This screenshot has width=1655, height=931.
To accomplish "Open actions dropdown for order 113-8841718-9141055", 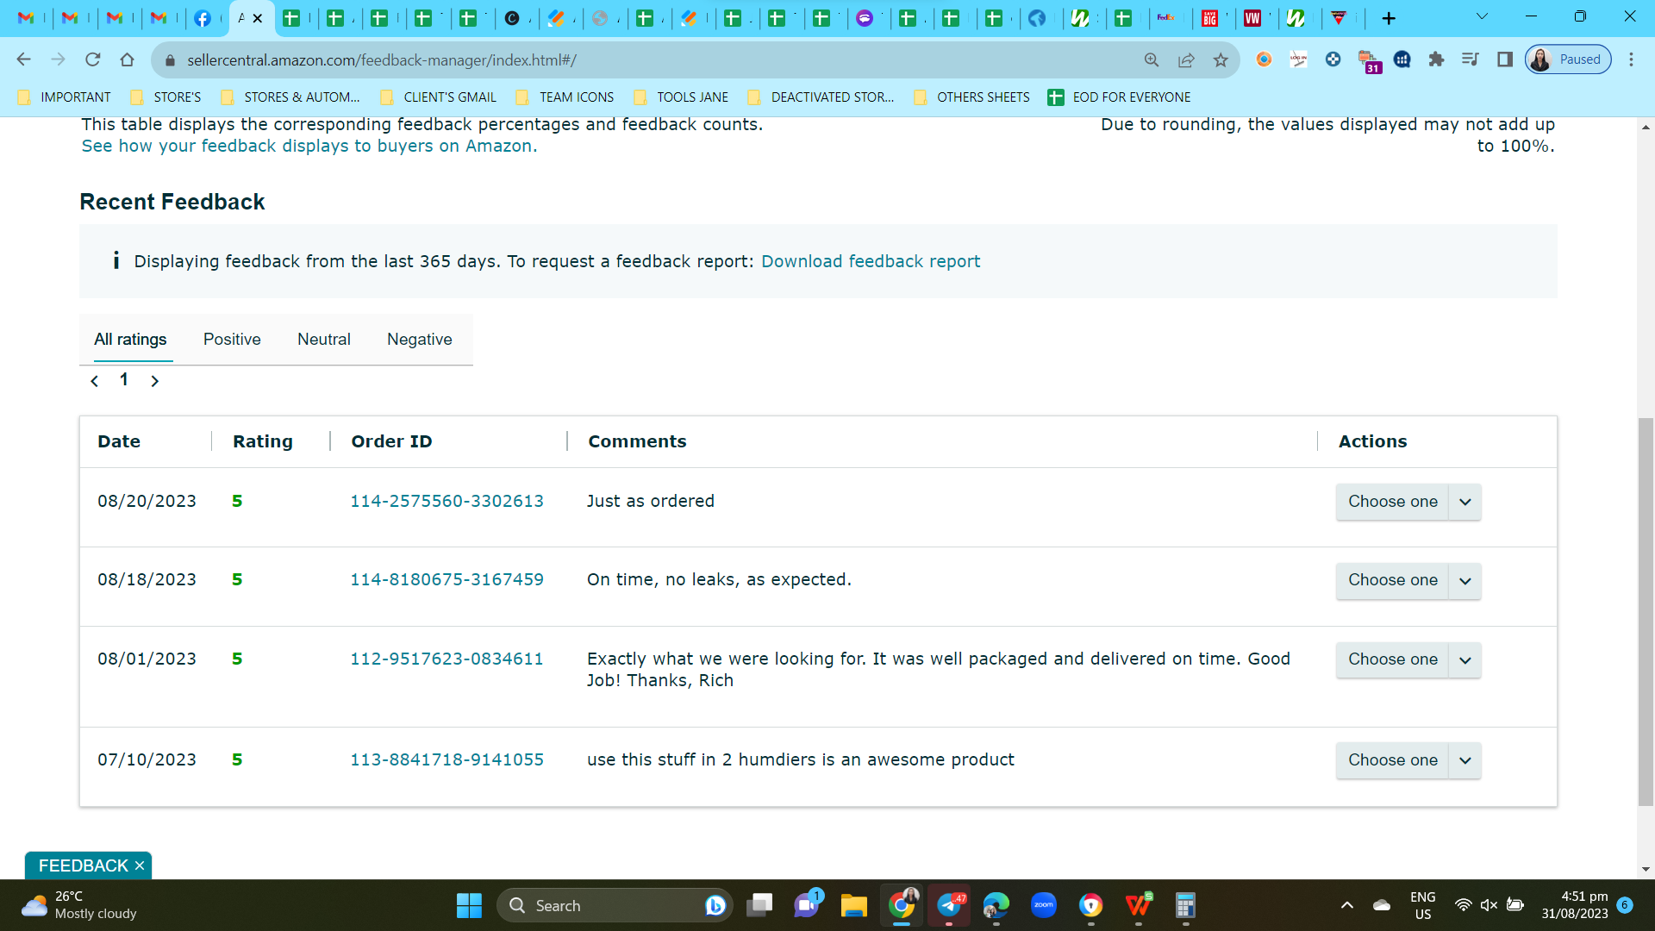I will 1408,760.
